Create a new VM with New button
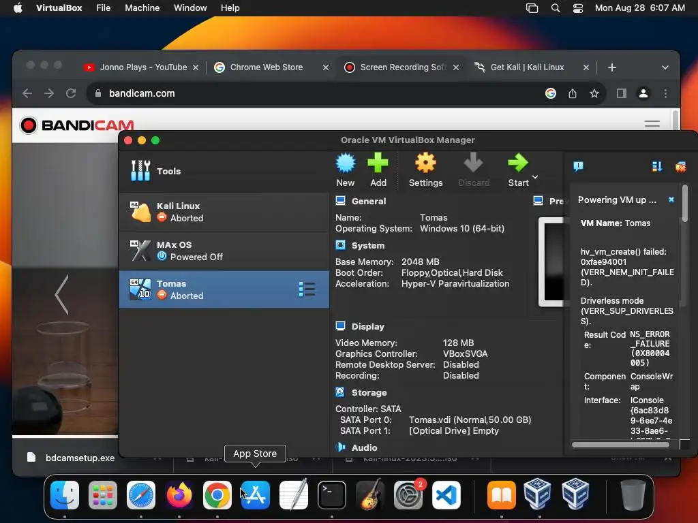 [x=346, y=170]
